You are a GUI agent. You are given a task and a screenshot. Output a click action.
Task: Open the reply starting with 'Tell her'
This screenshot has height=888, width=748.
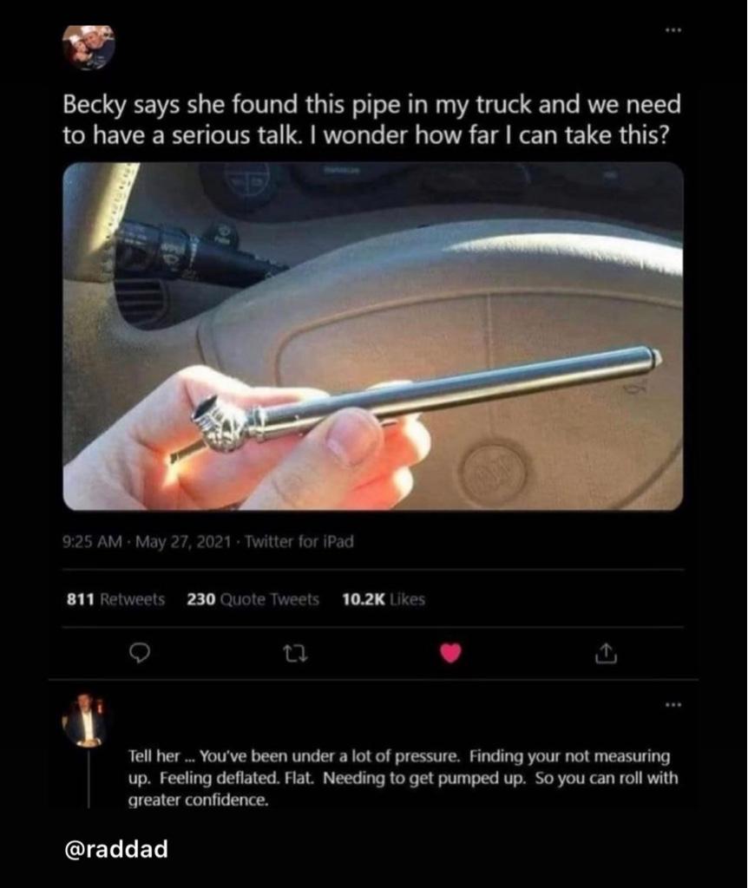(403, 778)
